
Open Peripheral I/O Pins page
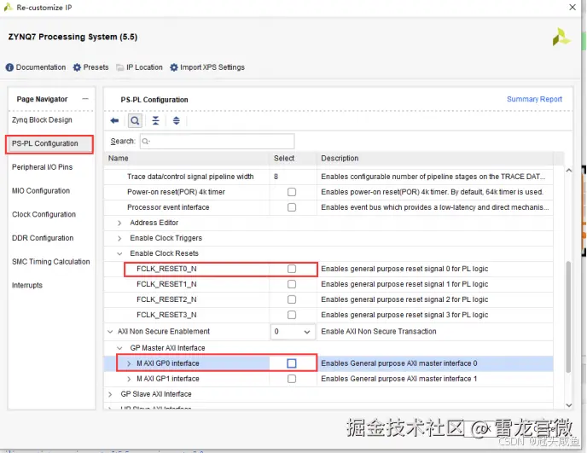(43, 167)
